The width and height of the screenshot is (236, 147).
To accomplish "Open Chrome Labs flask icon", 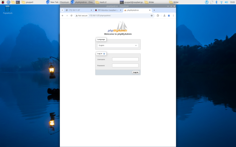I will pos(164,16).
